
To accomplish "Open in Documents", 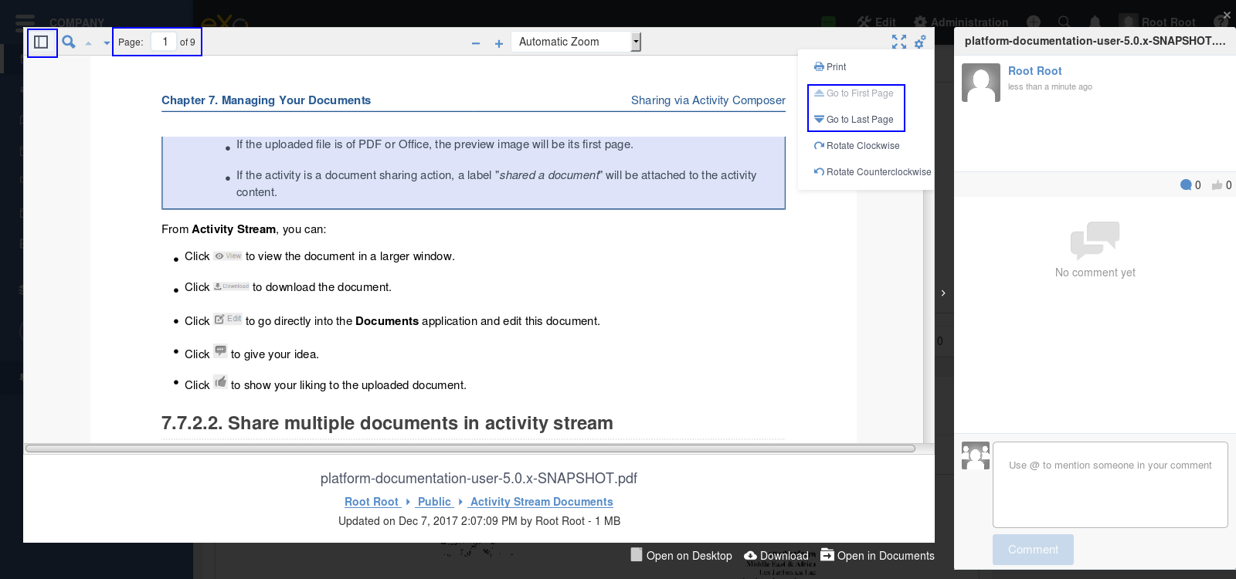I will (x=878, y=555).
